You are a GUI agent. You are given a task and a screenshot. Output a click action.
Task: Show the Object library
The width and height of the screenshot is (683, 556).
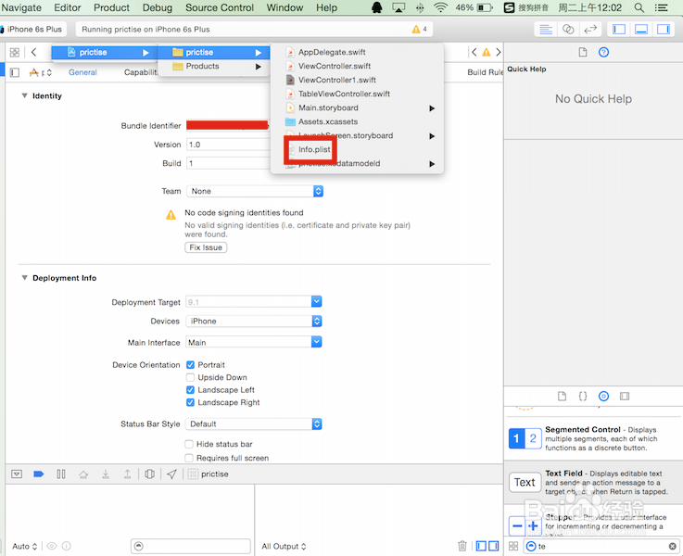[603, 396]
